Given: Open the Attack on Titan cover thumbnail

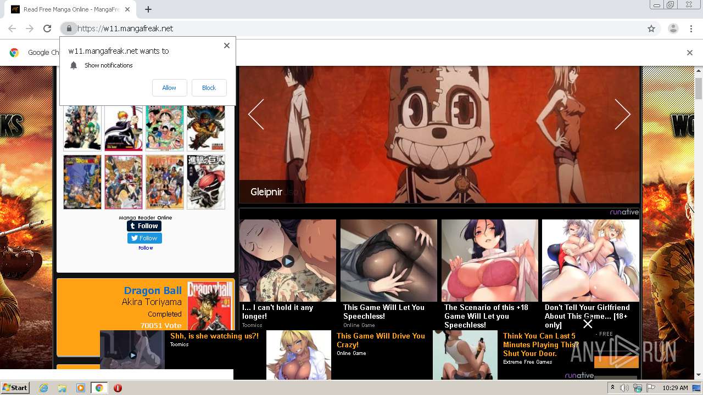Looking at the screenshot, I should pos(206,182).
